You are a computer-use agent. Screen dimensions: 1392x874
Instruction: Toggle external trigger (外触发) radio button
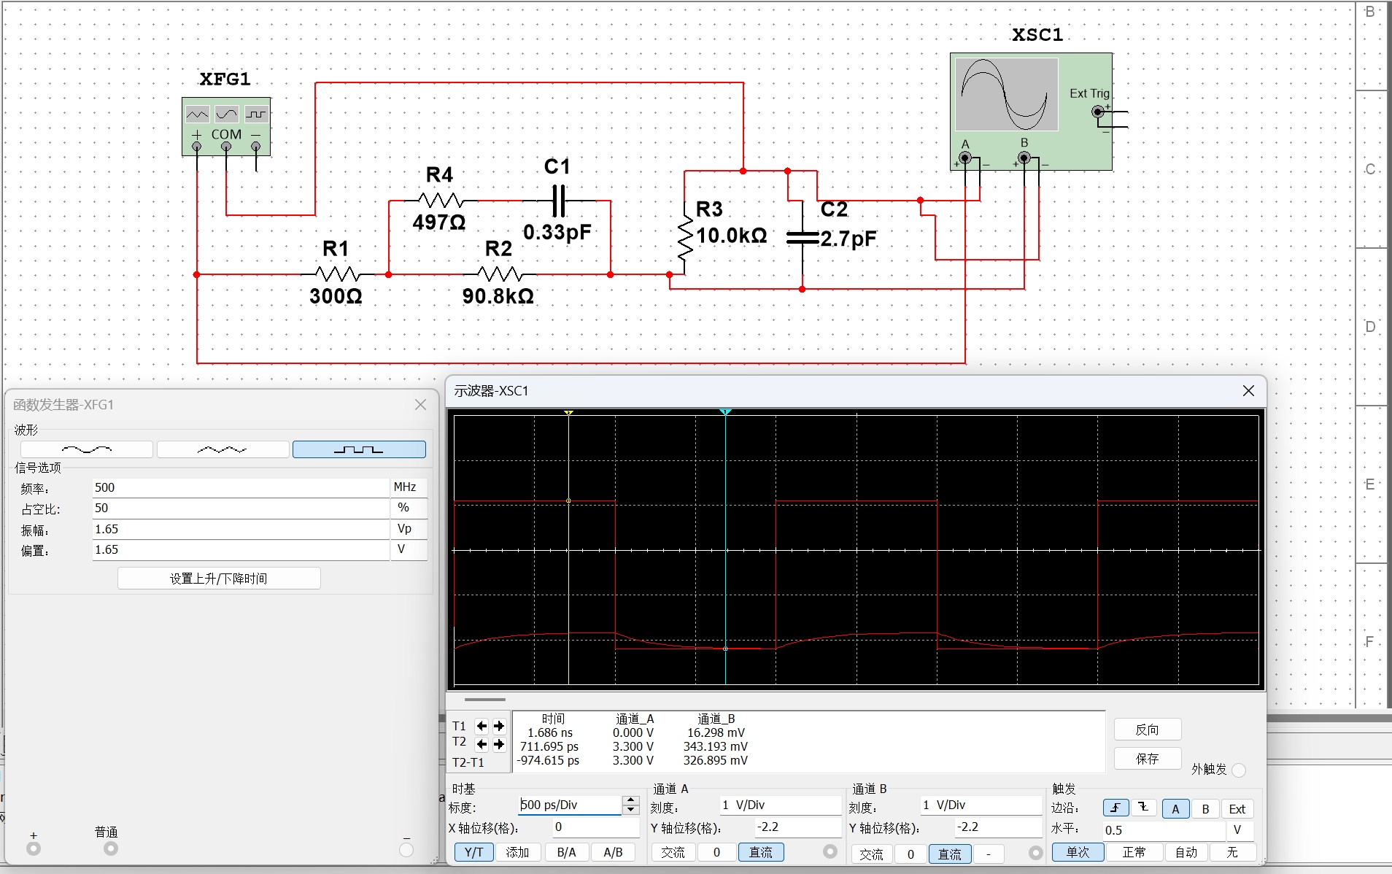tap(1238, 770)
